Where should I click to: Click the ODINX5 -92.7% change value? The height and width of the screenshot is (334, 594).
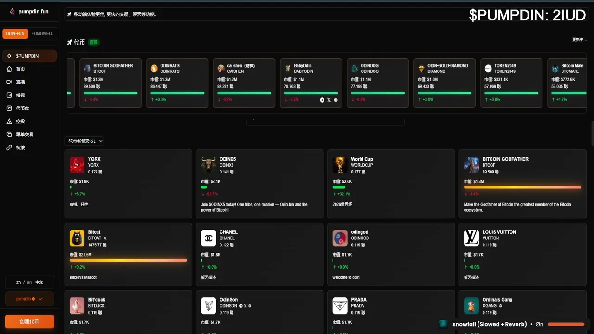point(209,194)
